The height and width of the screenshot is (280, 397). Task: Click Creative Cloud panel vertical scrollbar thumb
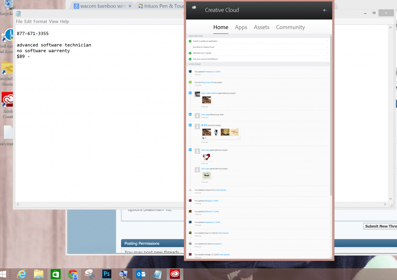331,115
